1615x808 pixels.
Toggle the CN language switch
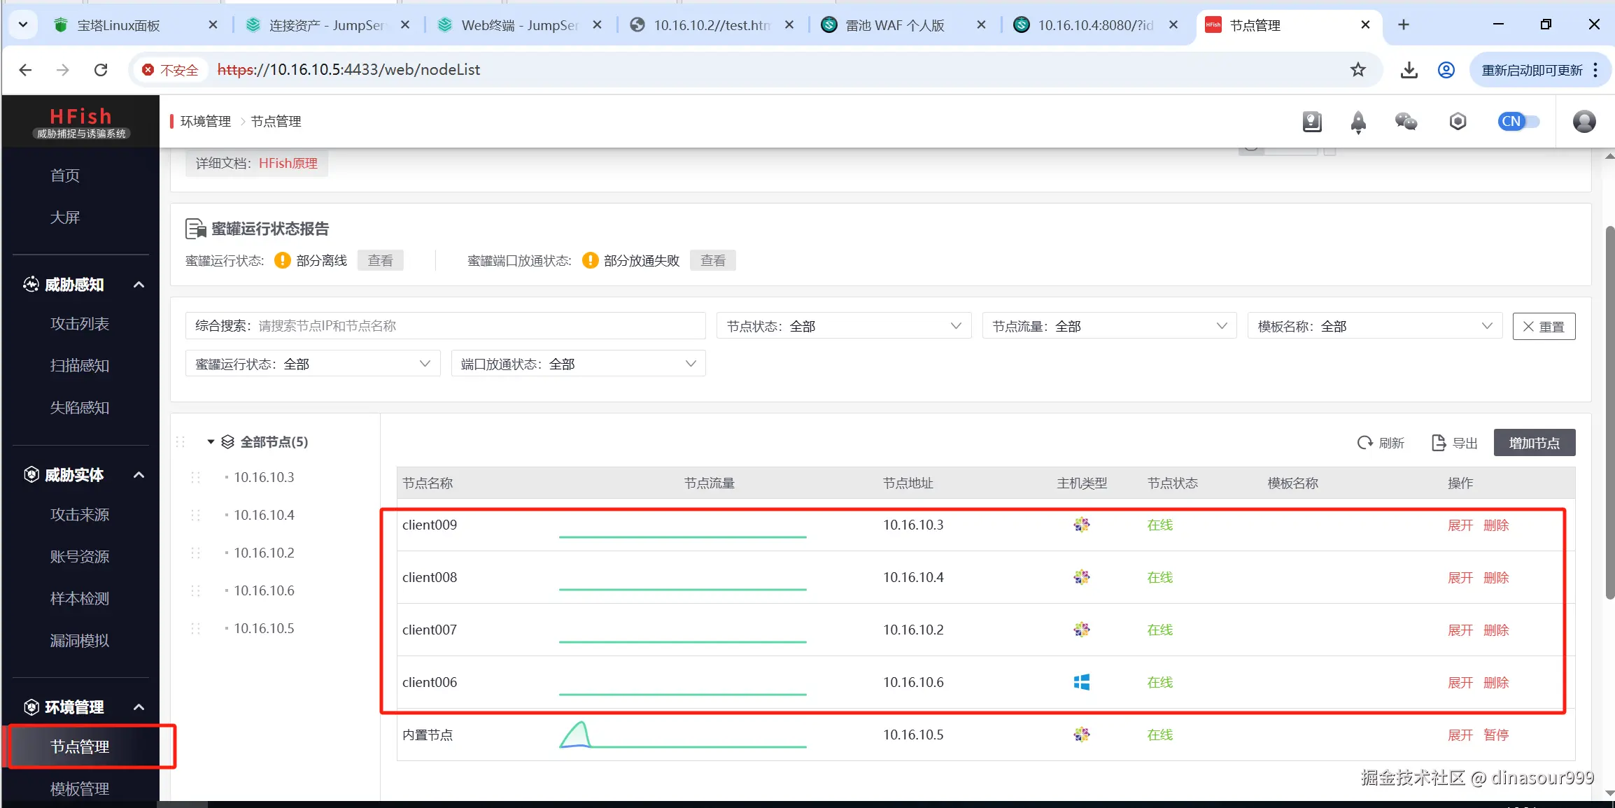pos(1518,122)
